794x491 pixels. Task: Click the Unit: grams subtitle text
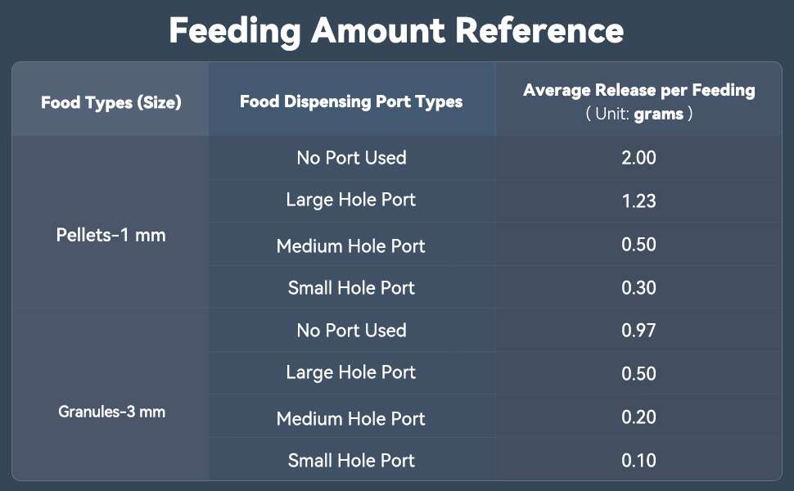click(639, 115)
